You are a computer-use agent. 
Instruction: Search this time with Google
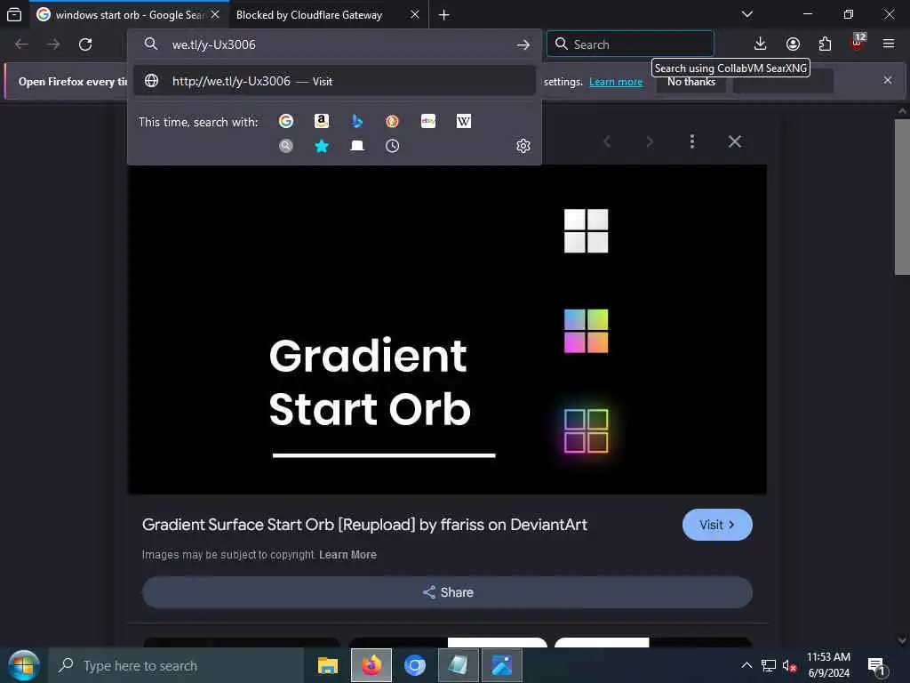pos(286,121)
